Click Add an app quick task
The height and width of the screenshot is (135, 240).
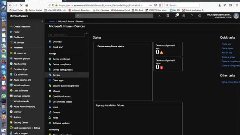pos(227,52)
